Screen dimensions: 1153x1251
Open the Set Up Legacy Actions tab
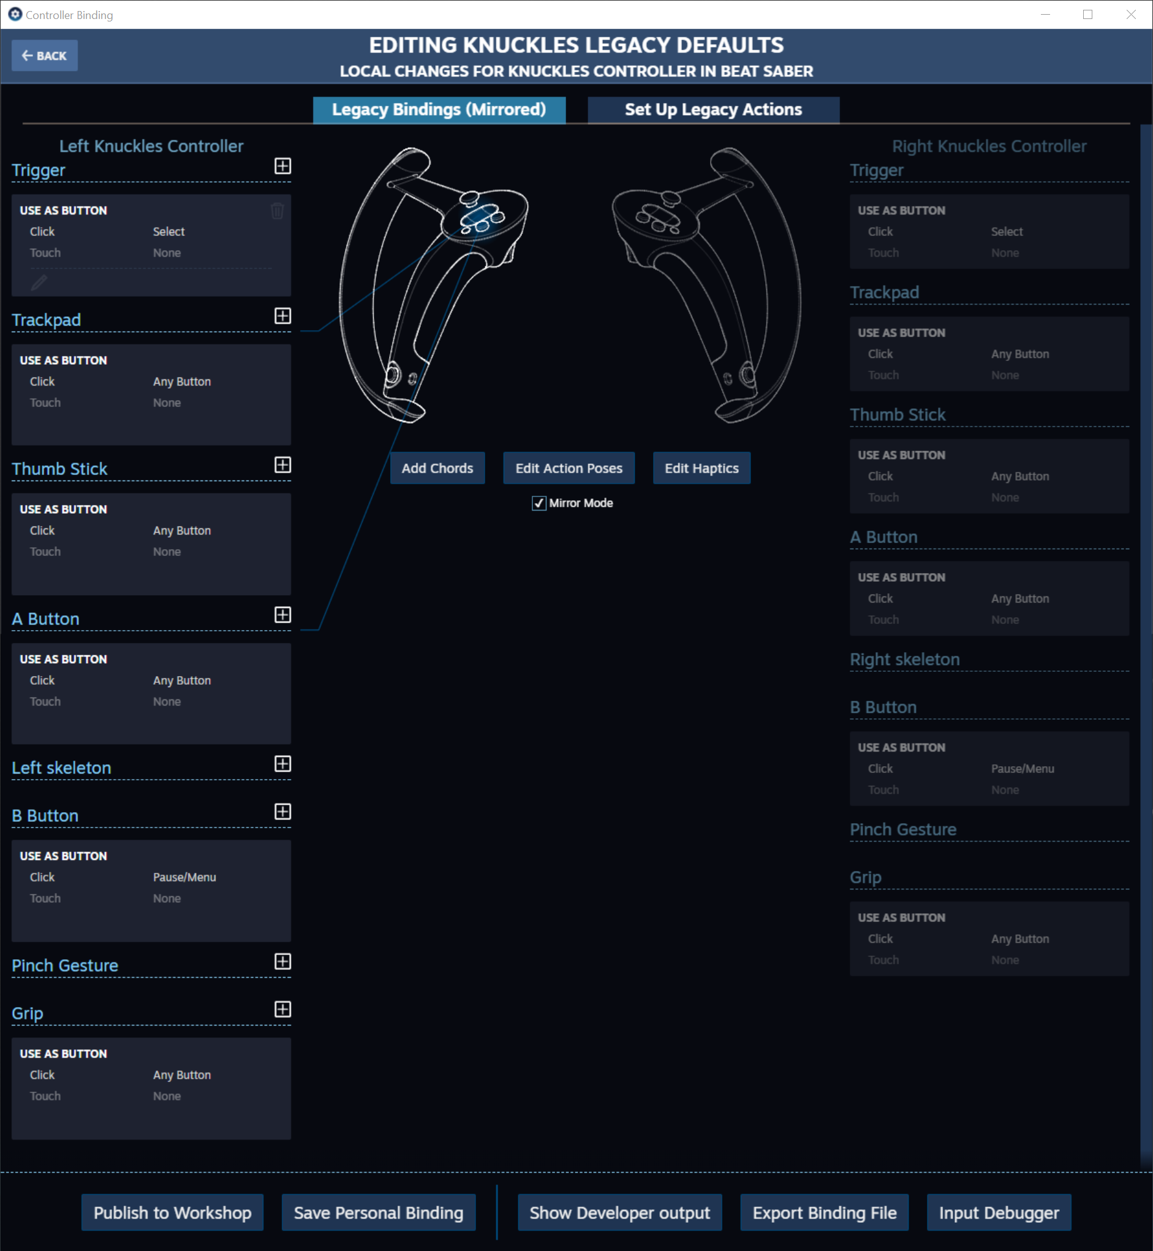pyautogui.click(x=714, y=110)
